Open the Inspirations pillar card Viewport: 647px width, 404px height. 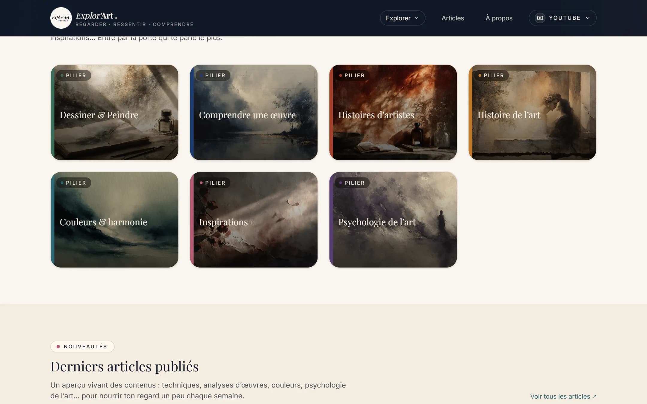click(254, 220)
